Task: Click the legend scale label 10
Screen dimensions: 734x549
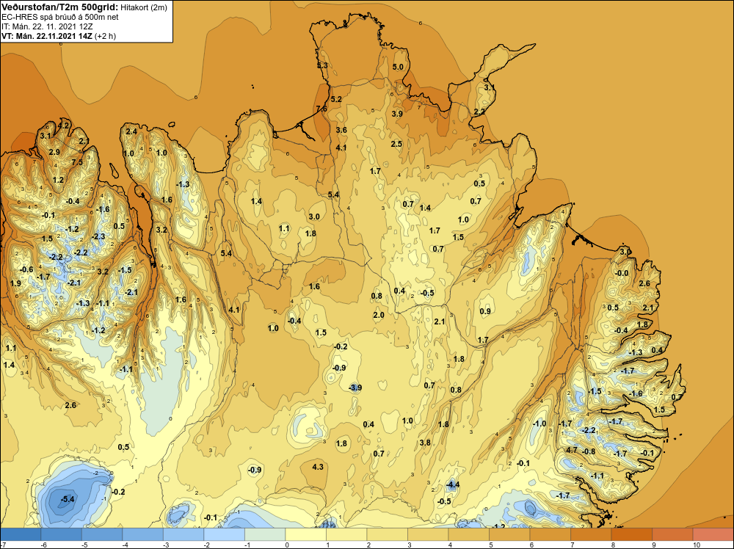Action: [696, 545]
